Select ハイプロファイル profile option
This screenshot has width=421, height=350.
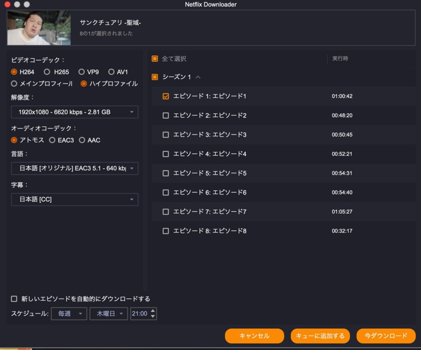[x=84, y=84]
